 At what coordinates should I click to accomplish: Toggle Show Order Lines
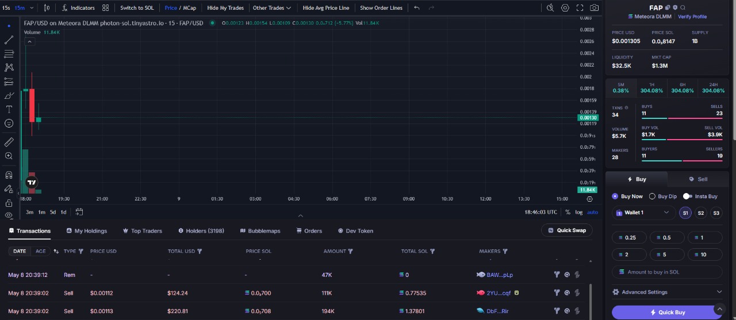tap(381, 8)
